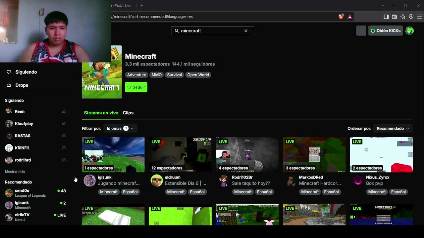Click the Minecraft tag under MarkosDRed
Viewport: 424px width, 238px height.
(x=310, y=192)
